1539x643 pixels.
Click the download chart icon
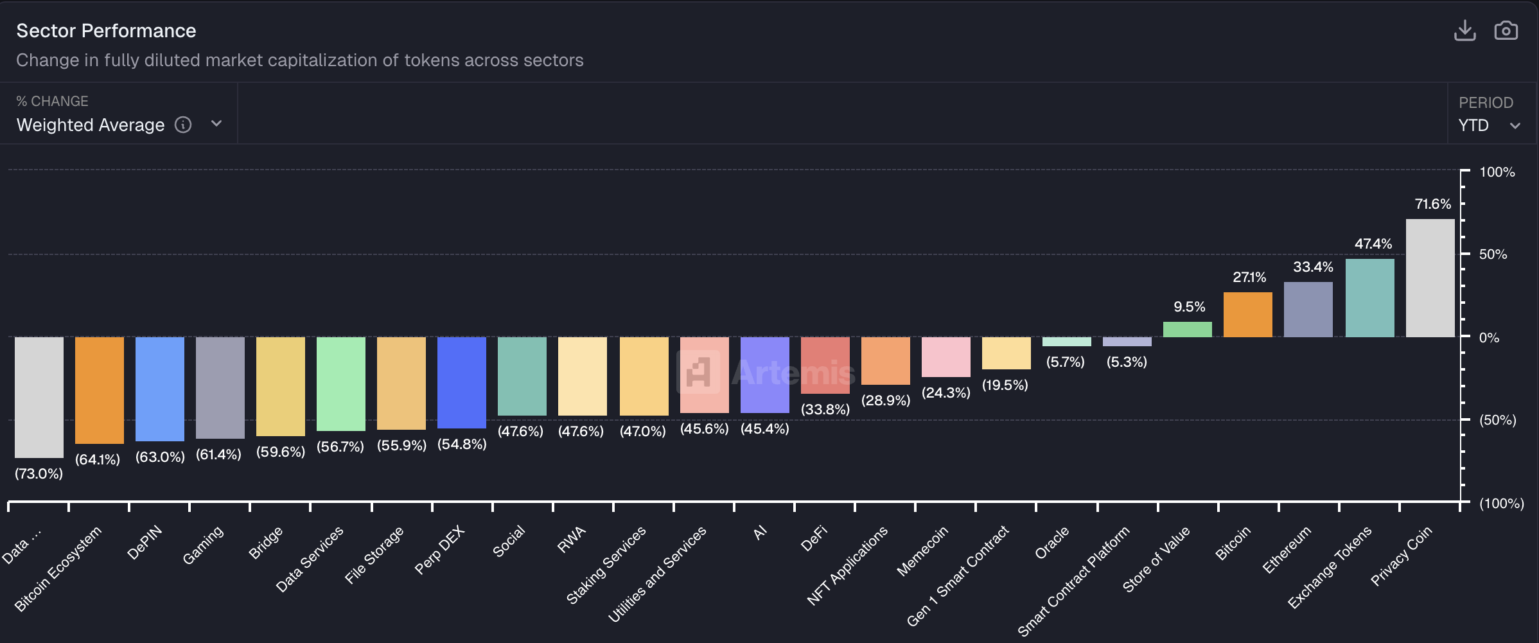[1465, 30]
